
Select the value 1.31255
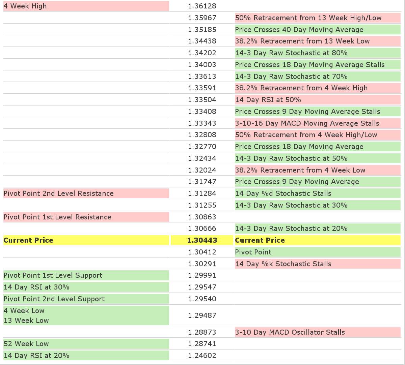tap(202, 205)
